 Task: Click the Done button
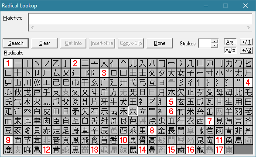pyautogui.click(x=160, y=43)
